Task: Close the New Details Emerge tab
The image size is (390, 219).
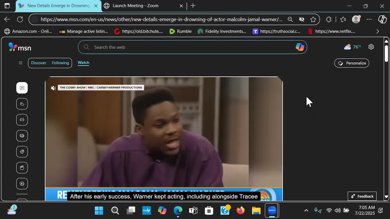Action: 96,6
